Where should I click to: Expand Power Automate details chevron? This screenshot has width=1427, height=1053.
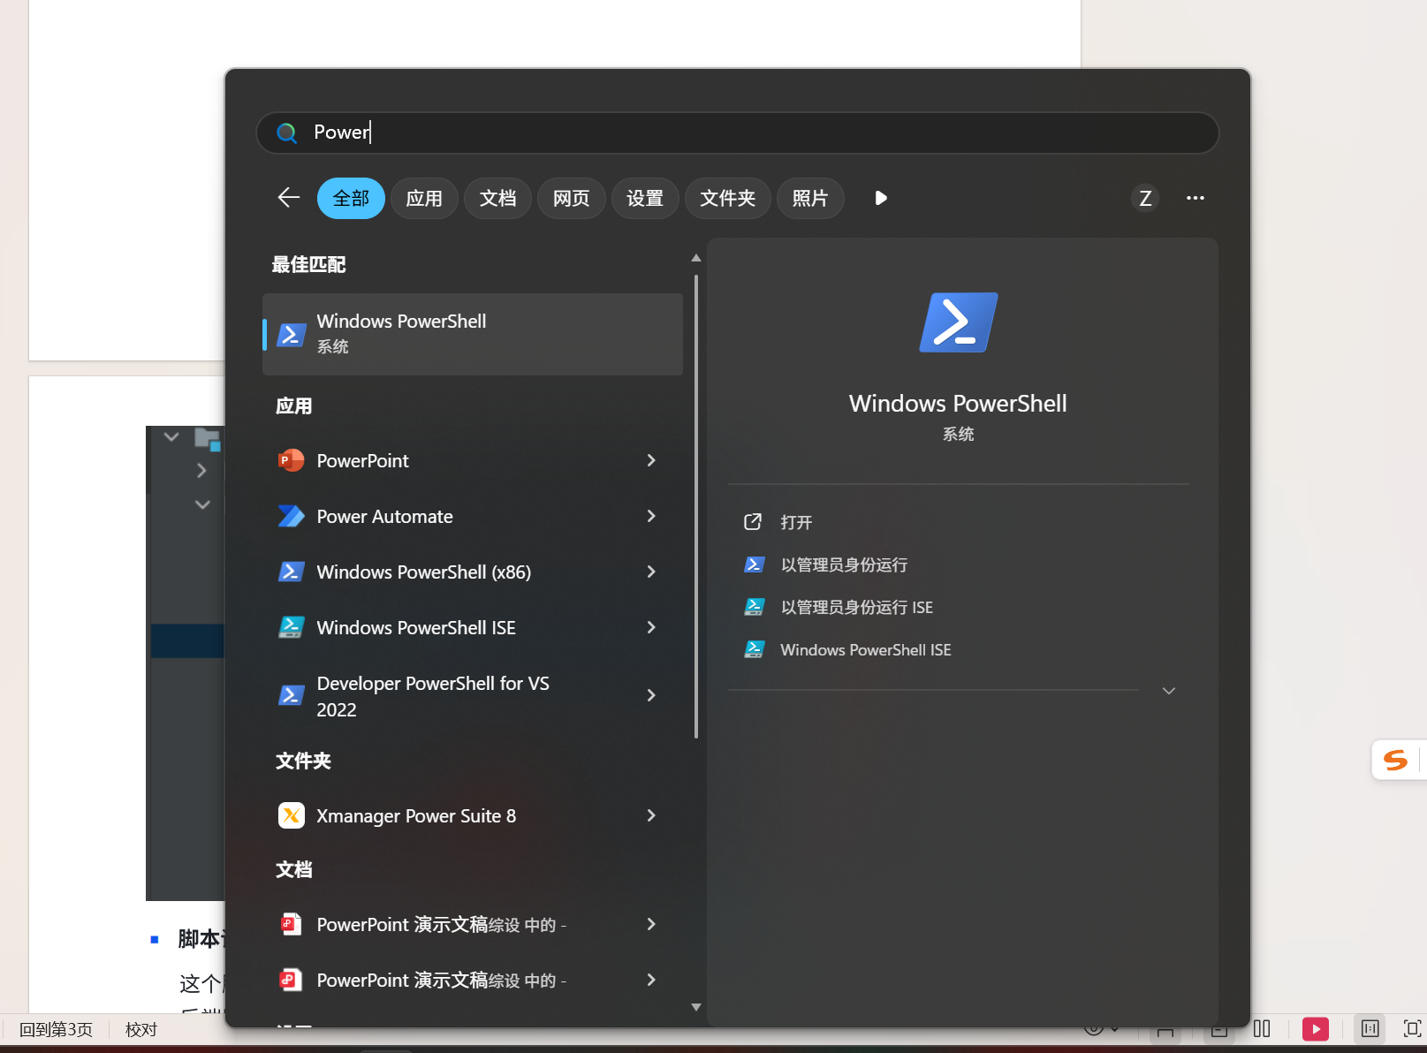651,516
